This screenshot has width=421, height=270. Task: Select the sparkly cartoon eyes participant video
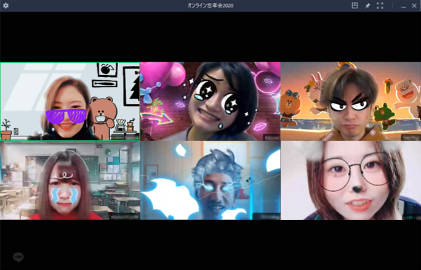(x=210, y=101)
